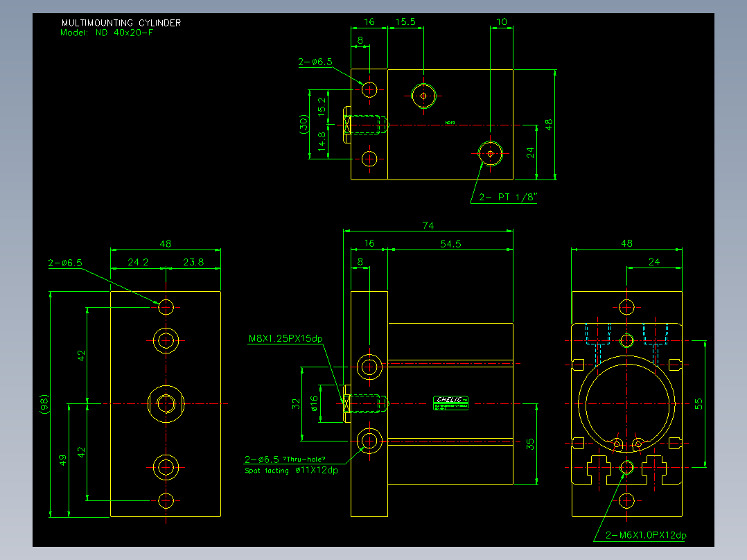Click the 2-ø6.5 callout near the (30) dimension
This screenshot has width=747, height=560.
315,62
